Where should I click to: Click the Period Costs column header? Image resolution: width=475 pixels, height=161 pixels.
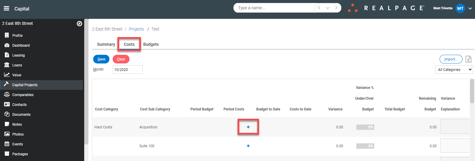[234, 109]
